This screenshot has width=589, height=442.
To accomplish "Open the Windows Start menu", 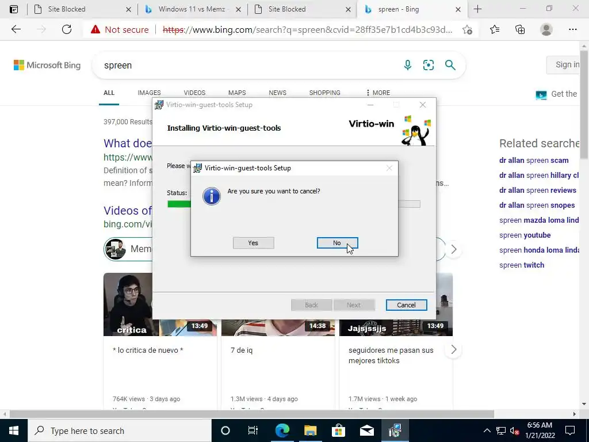I will (14, 430).
